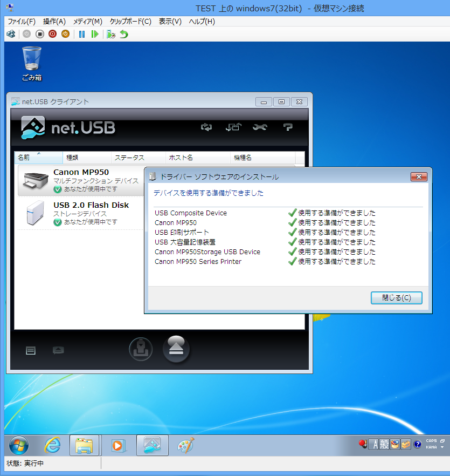Image resolution: width=450 pixels, height=476 pixels.
Task: Create a checkpoint snapshot icon
Action: 111,34
